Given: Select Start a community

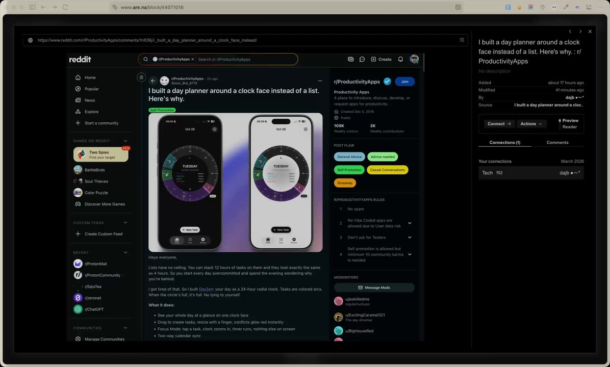Looking at the screenshot, I should 101,123.
